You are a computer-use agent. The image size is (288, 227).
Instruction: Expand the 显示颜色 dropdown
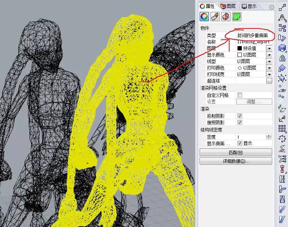(x=269, y=55)
